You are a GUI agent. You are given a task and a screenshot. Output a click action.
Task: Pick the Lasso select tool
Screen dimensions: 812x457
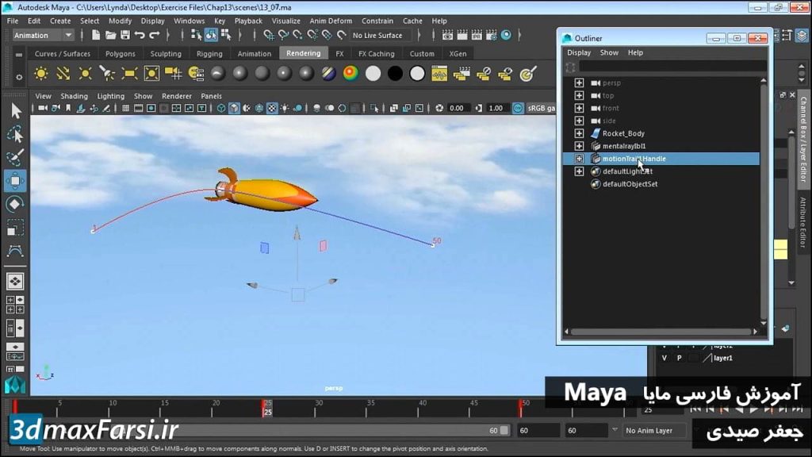pyautogui.click(x=15, y=134)
